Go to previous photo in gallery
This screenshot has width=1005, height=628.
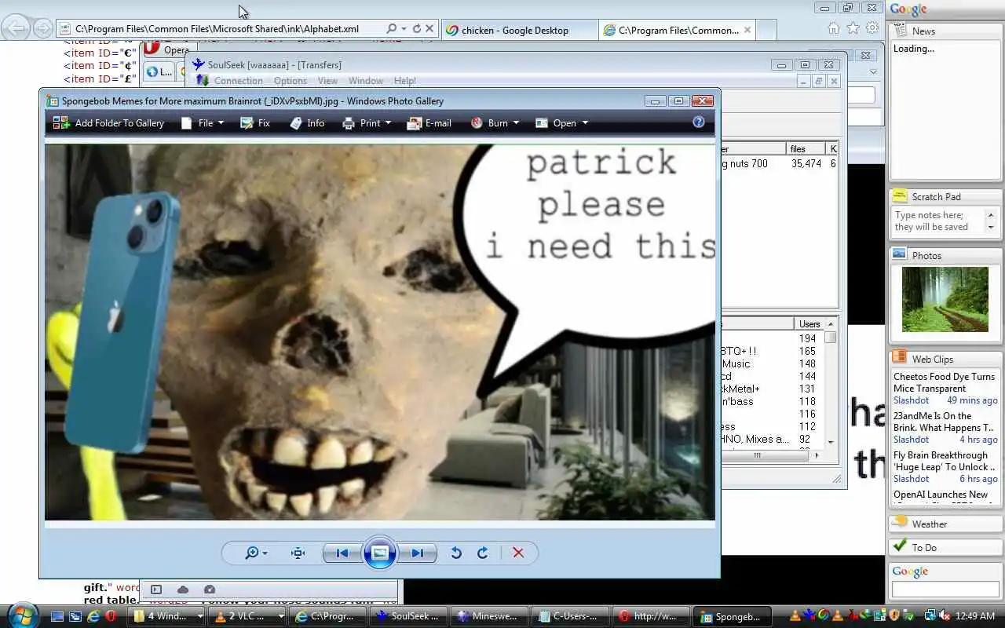coord(342,553)
